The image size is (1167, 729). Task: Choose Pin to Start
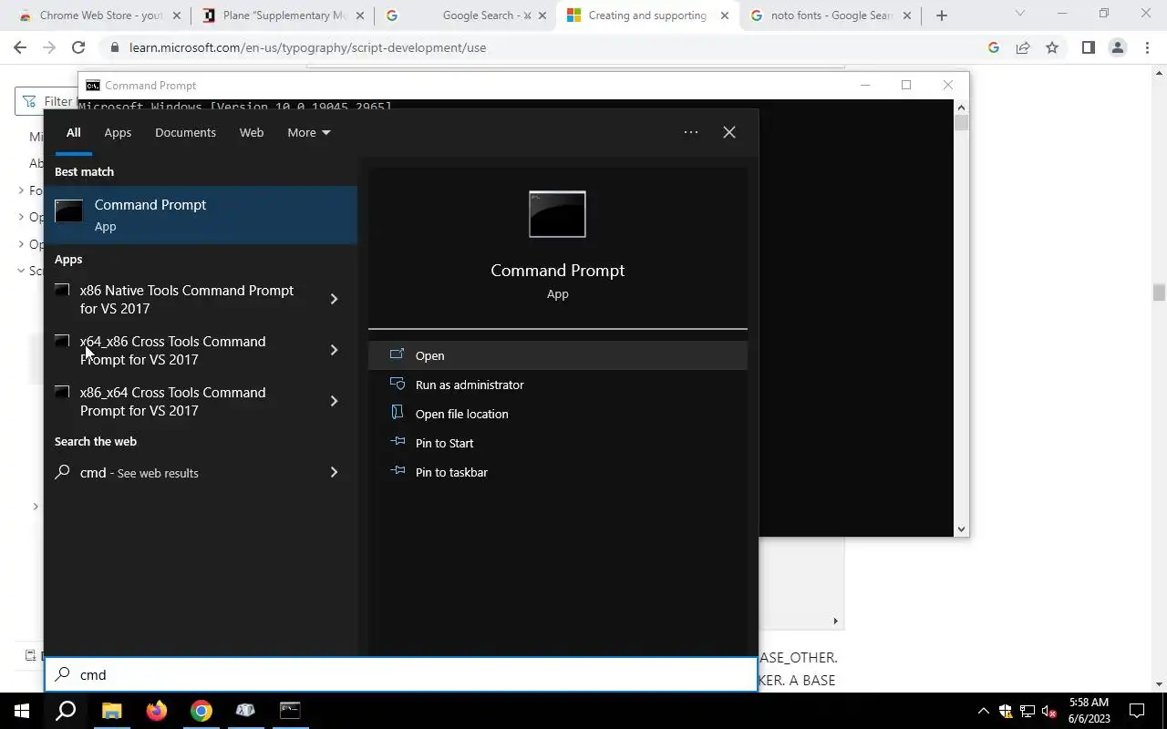pyautogui.click(x=558, y=443)
